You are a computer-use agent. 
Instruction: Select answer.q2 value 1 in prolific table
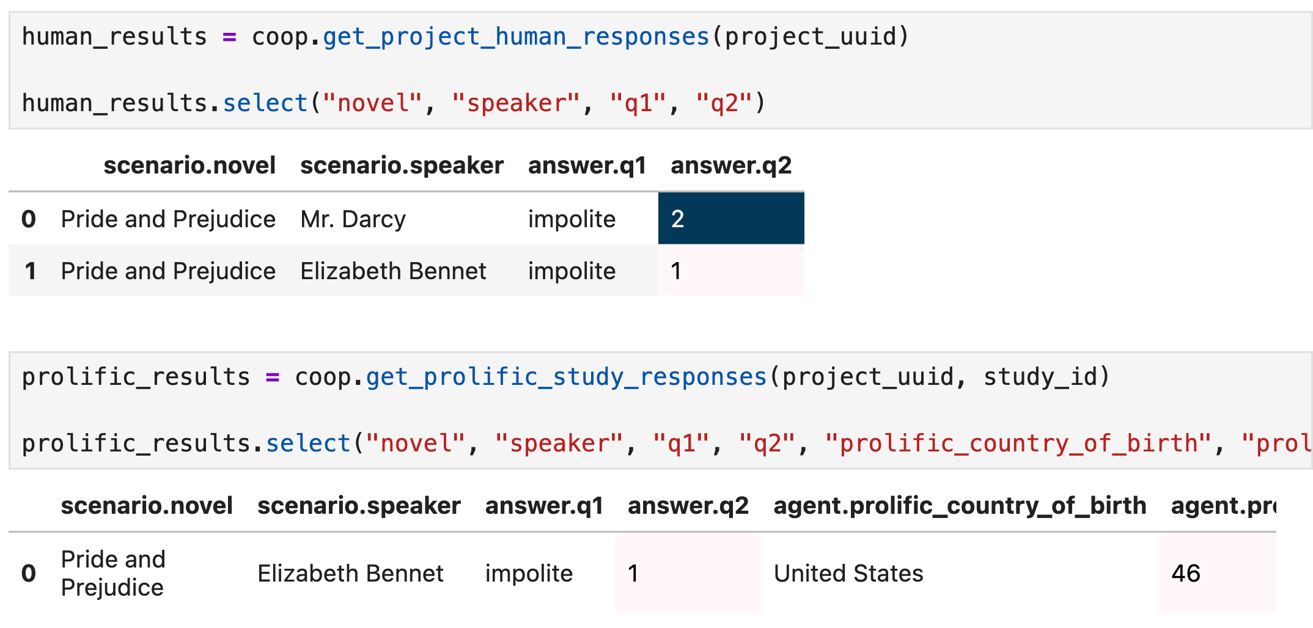click(x=688, y=573)
